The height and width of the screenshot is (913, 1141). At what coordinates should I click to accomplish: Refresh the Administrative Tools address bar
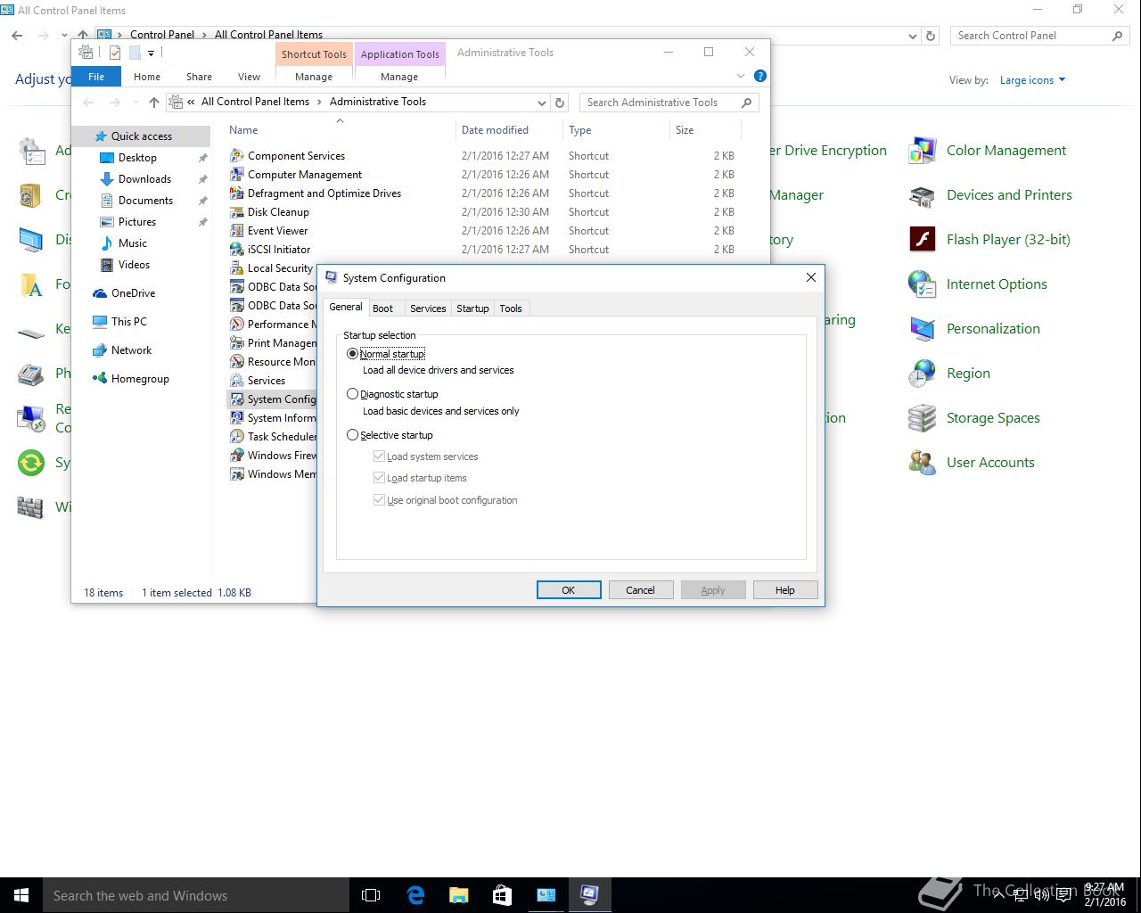pos(560,103)
